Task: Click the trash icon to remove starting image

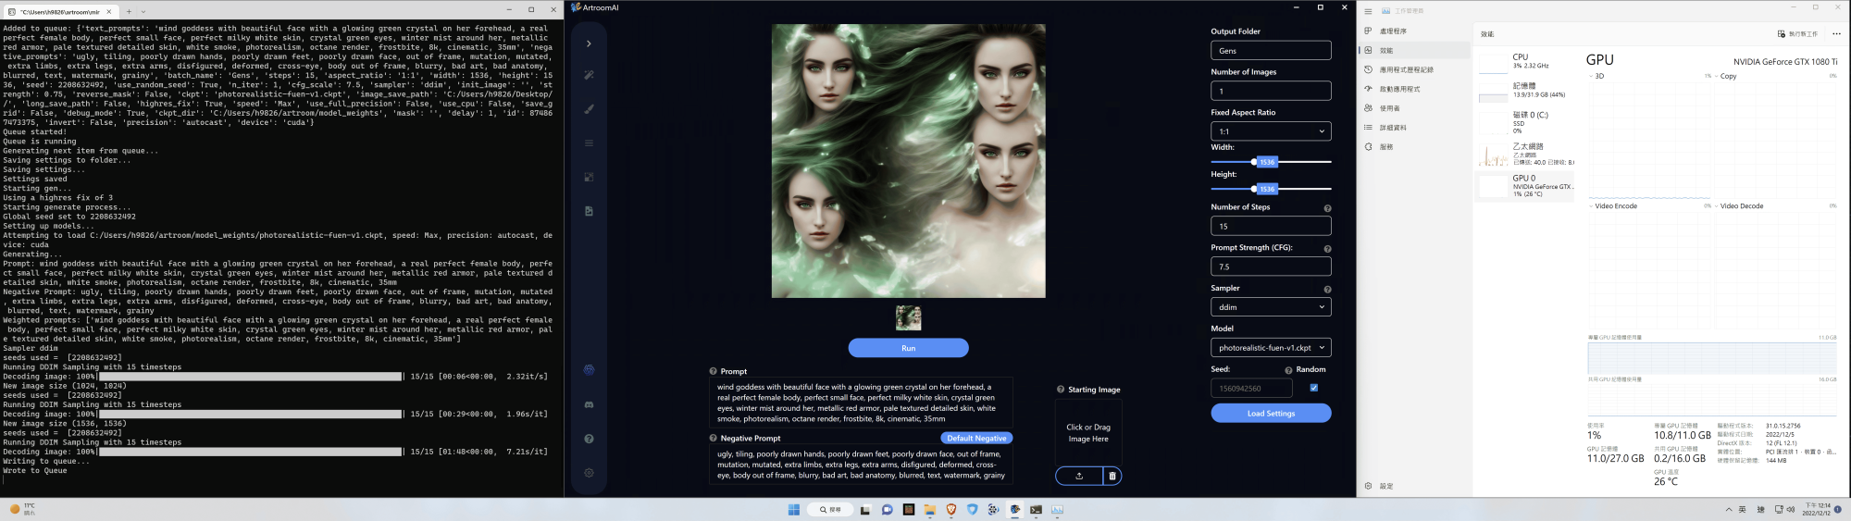Action: [1112, 476]
